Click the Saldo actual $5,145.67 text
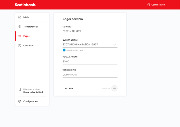This screenshot has height=127, width=180. [75, 50]
